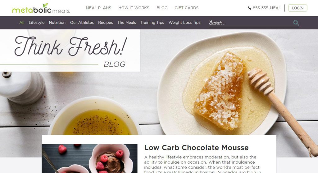Filter posts by Nutrition category

point(57,22)
